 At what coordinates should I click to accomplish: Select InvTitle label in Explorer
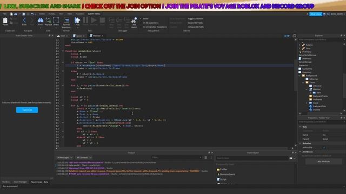(x=315, y=110)
